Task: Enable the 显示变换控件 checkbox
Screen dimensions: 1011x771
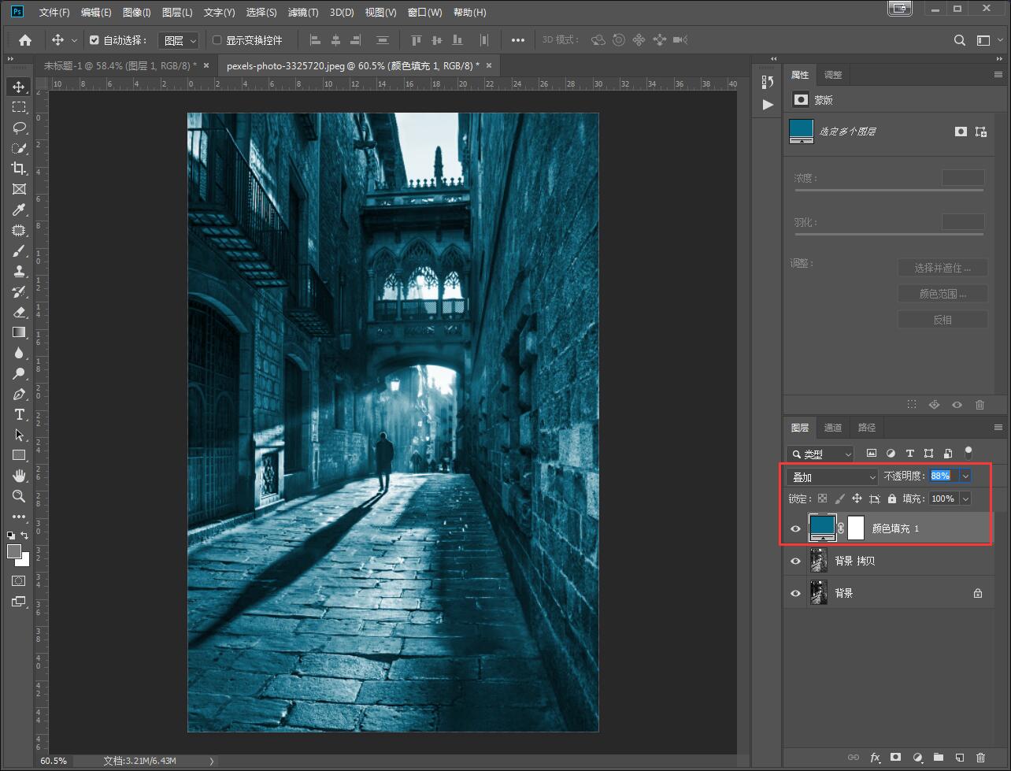Action: pos(217,40)
